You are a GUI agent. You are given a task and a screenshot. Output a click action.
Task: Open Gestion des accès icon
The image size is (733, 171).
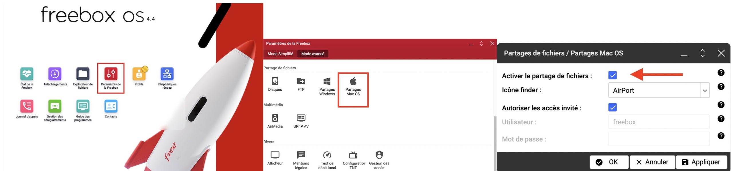click(x=379, y=155)
